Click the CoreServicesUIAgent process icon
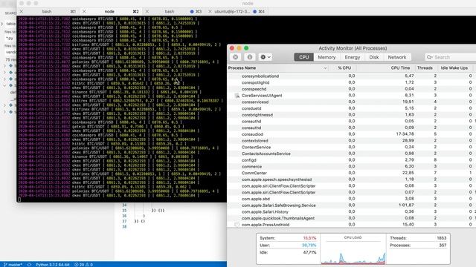Screen dimensions: 476x267 pyautogui.click(x=237, y=96)
